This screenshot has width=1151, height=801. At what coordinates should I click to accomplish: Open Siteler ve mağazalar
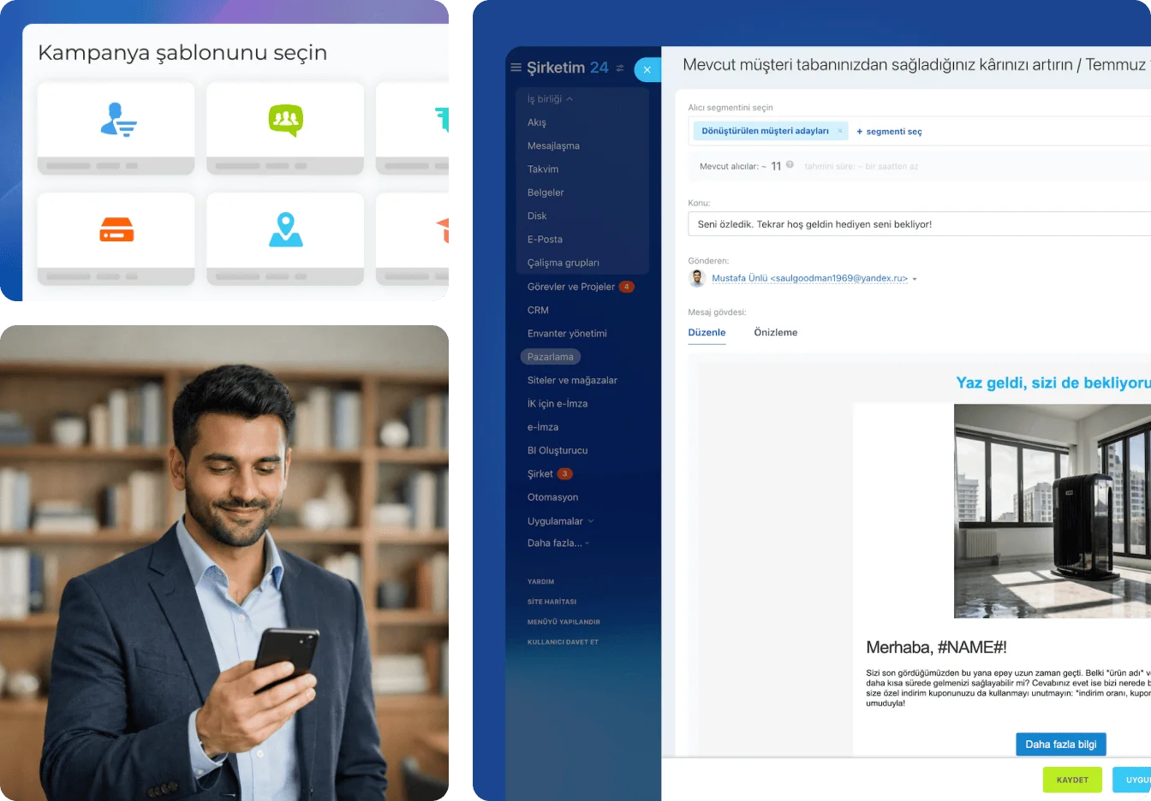coord(572,380)
